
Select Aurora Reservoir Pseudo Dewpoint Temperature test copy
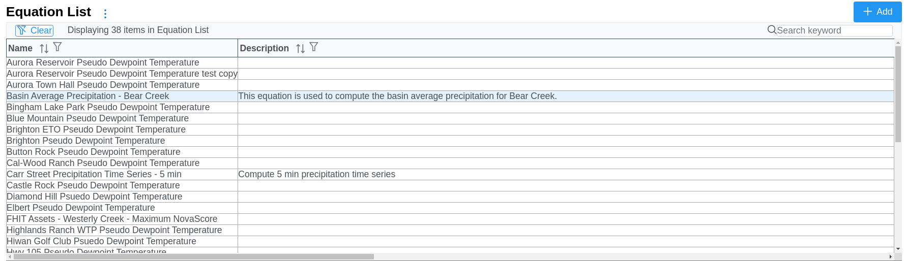[x=122, y=74]
